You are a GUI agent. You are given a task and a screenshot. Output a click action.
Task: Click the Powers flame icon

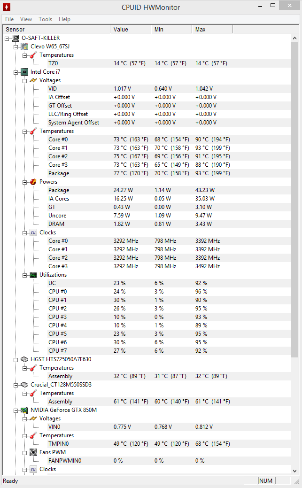(x=33, y=182)
